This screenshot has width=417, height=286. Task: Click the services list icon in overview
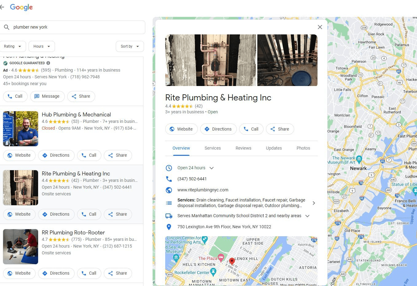point(169,203)
